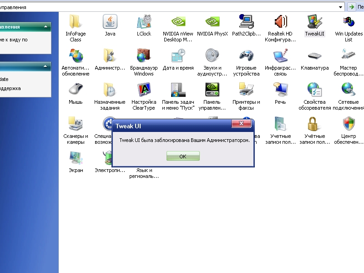The width and height of the screenshot is (364, 273).
Task: Open Учётные записи пол... padlock icon
Action: tap(314, 124)
